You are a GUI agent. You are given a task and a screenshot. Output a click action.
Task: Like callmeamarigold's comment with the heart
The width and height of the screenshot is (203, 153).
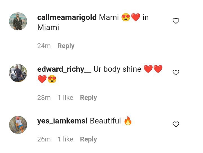(176, 21)
